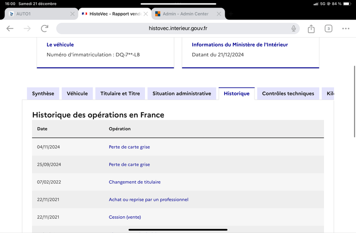The image size is (356, 233).
Task: Click the date 25/09/2024
Action: pyautogui.click(x=49, y=164)
